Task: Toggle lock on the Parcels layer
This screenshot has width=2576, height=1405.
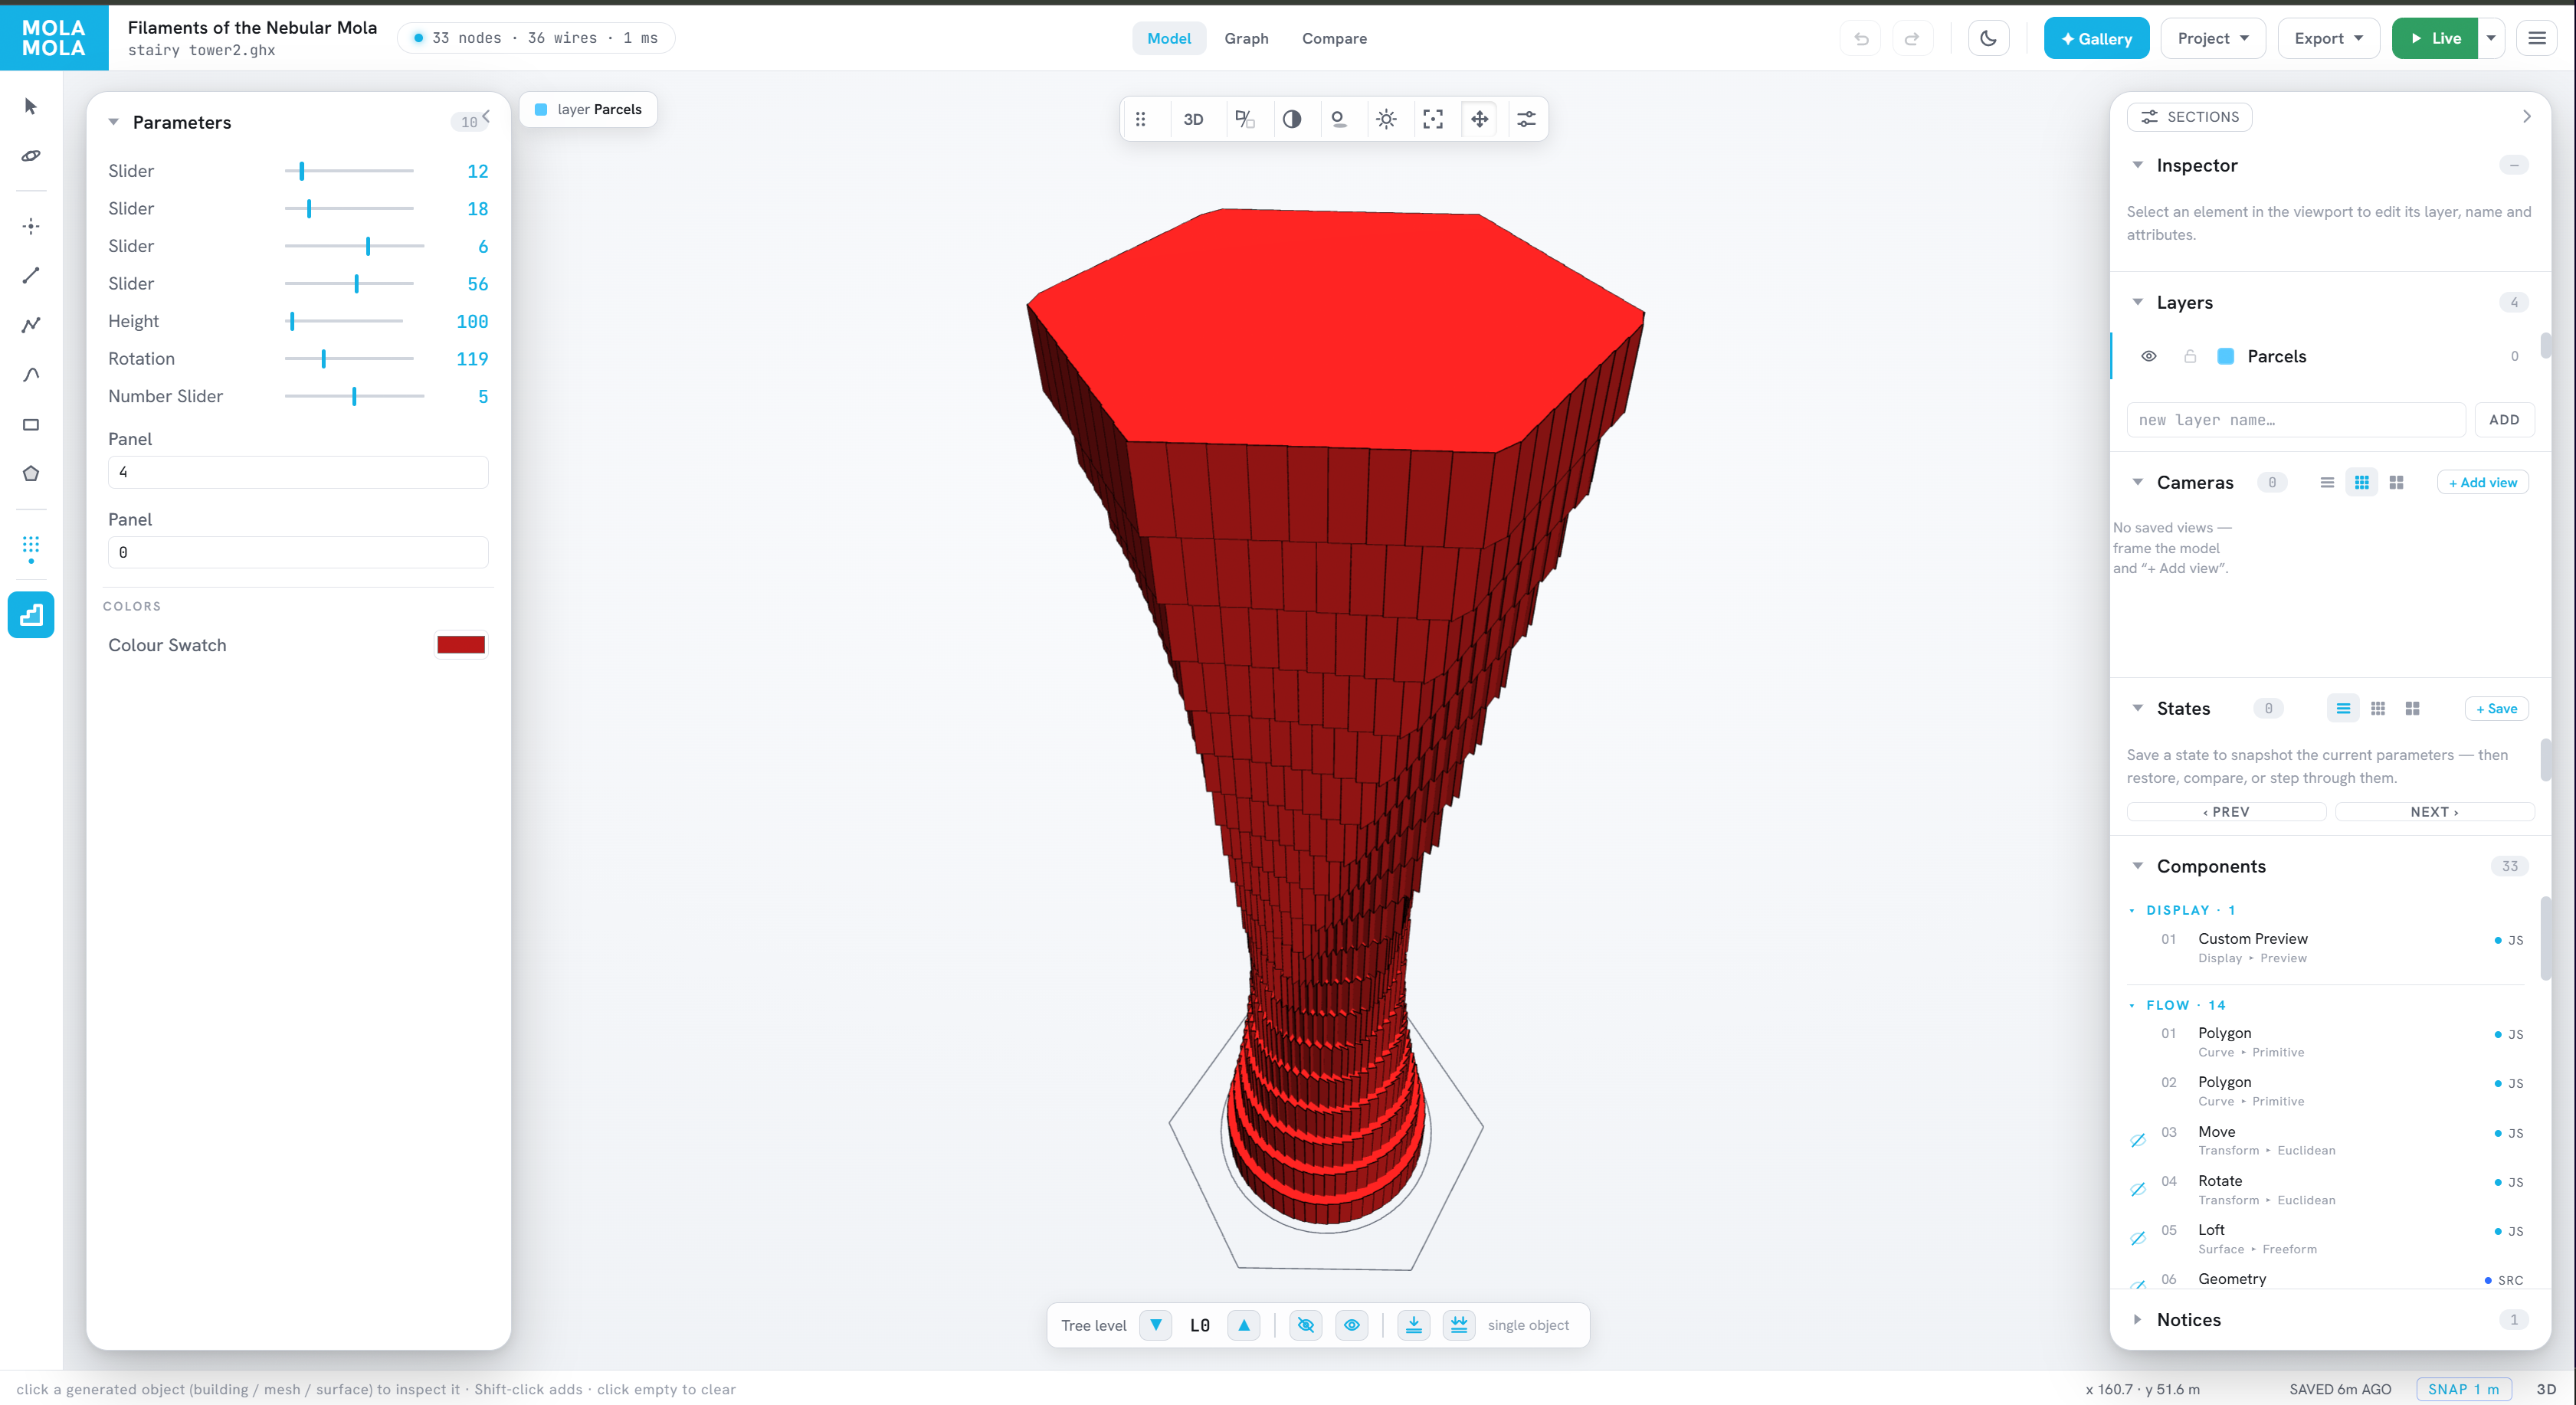Action: coord(2190,356)
